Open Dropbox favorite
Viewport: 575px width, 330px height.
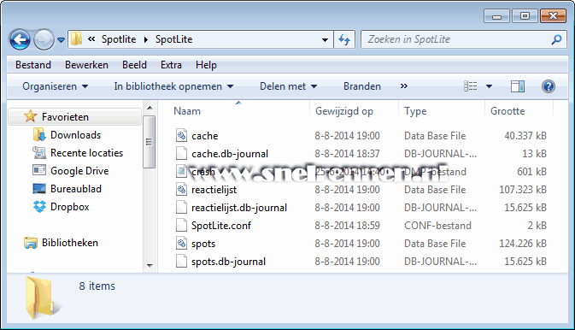[70, 207]
